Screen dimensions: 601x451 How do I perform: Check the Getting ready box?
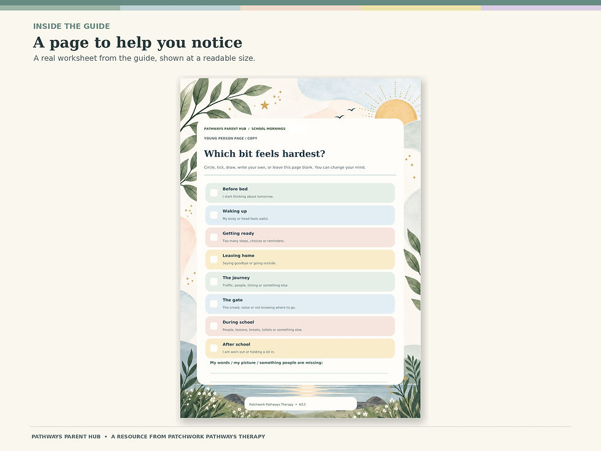pyautogui.click(x=214, y=237)
